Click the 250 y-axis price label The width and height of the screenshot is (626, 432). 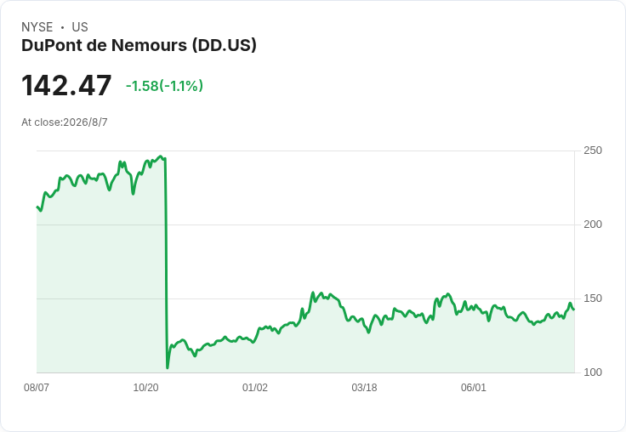[593, 151]
